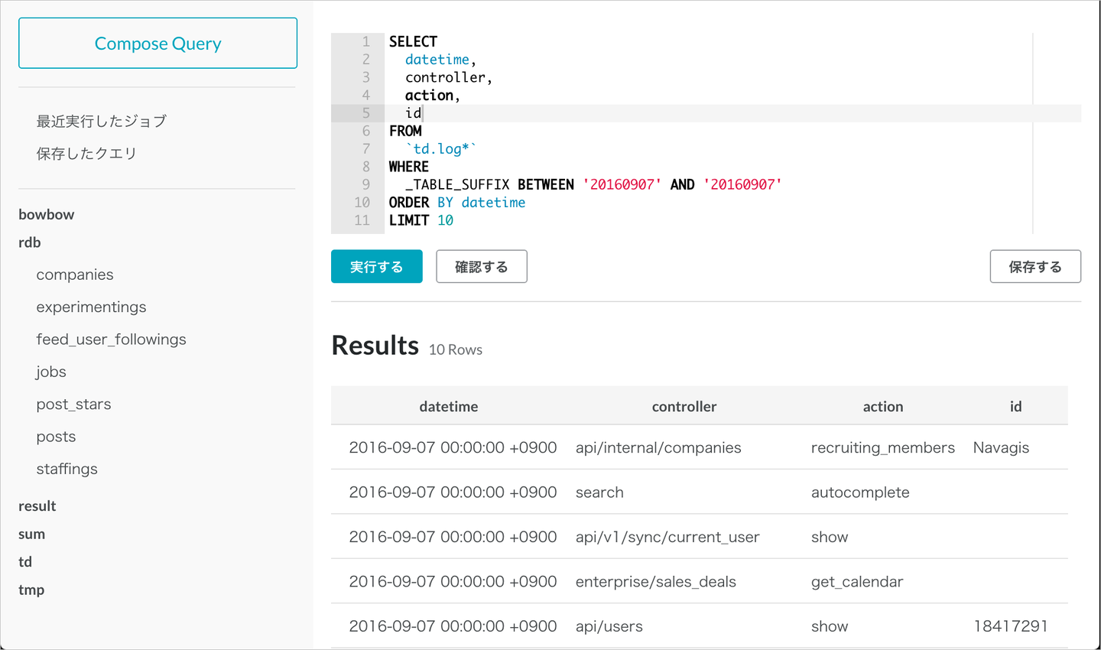
Task: Open saved queries (保存したクエリ)
Action: coord(86,154)
